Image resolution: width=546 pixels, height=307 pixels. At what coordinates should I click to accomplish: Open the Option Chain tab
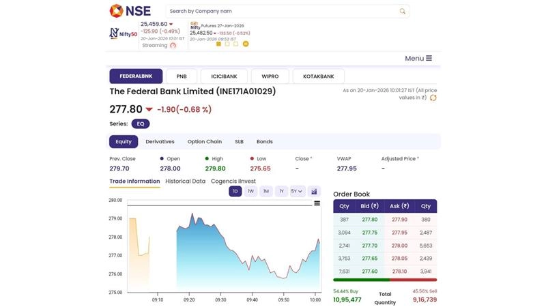click(x=204, y=142)
